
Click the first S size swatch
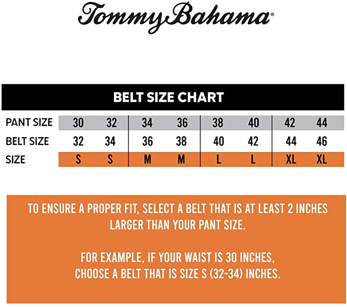(78, 159)
